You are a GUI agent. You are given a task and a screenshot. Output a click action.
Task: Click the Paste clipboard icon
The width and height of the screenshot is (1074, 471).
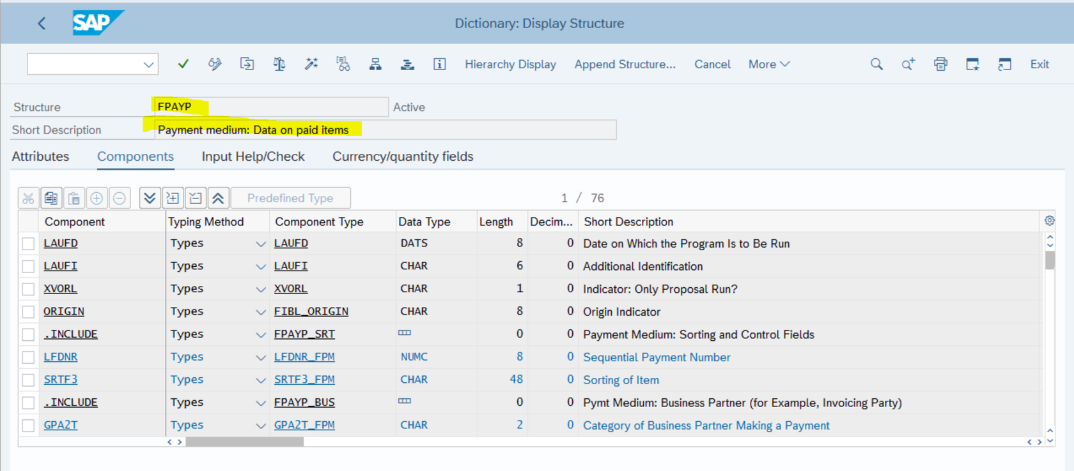[x=74, y=198]
